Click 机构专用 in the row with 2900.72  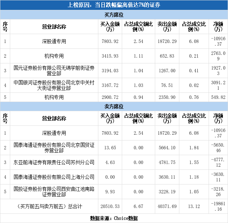(x=54, y=97)
